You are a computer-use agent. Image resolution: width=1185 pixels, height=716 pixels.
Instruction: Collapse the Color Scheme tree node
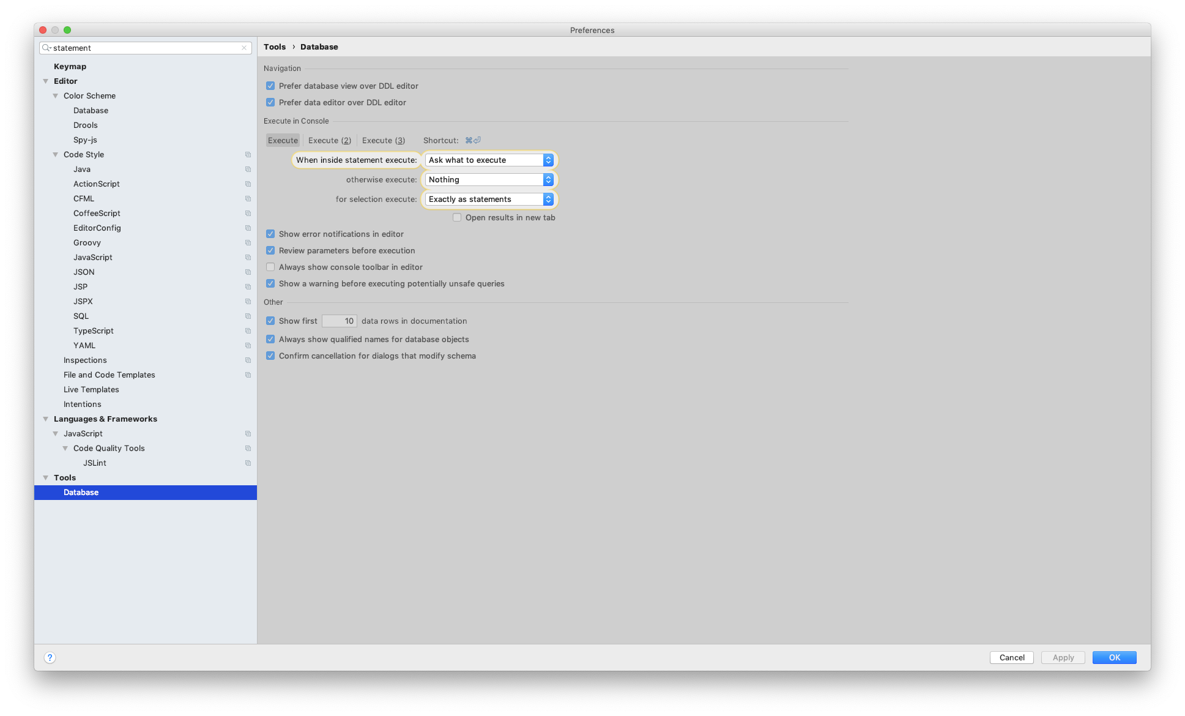point(56,96)
